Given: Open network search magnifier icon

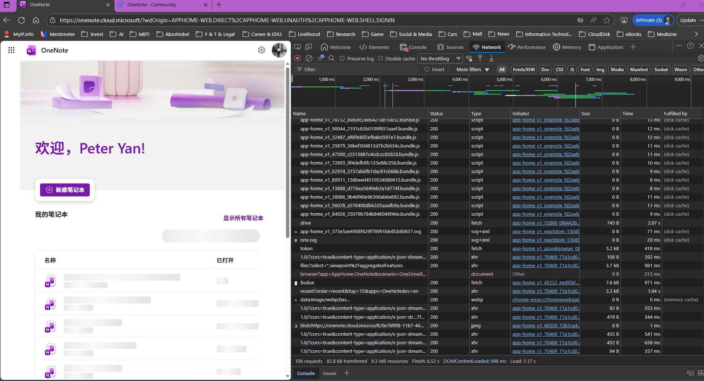Looking at the screenshot, I should pyautogui.click(x=332, y=59).
